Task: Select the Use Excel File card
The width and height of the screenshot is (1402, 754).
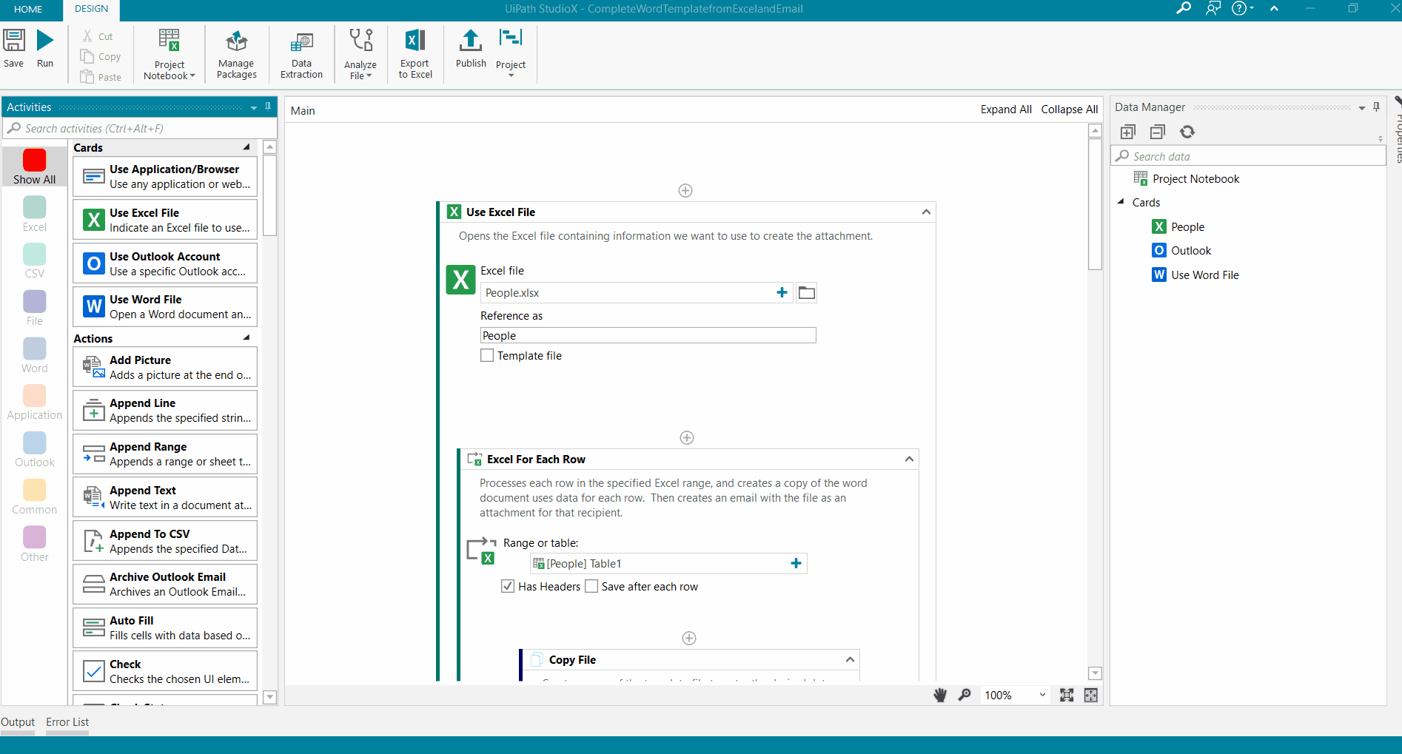Action: (x=165, y=220)
